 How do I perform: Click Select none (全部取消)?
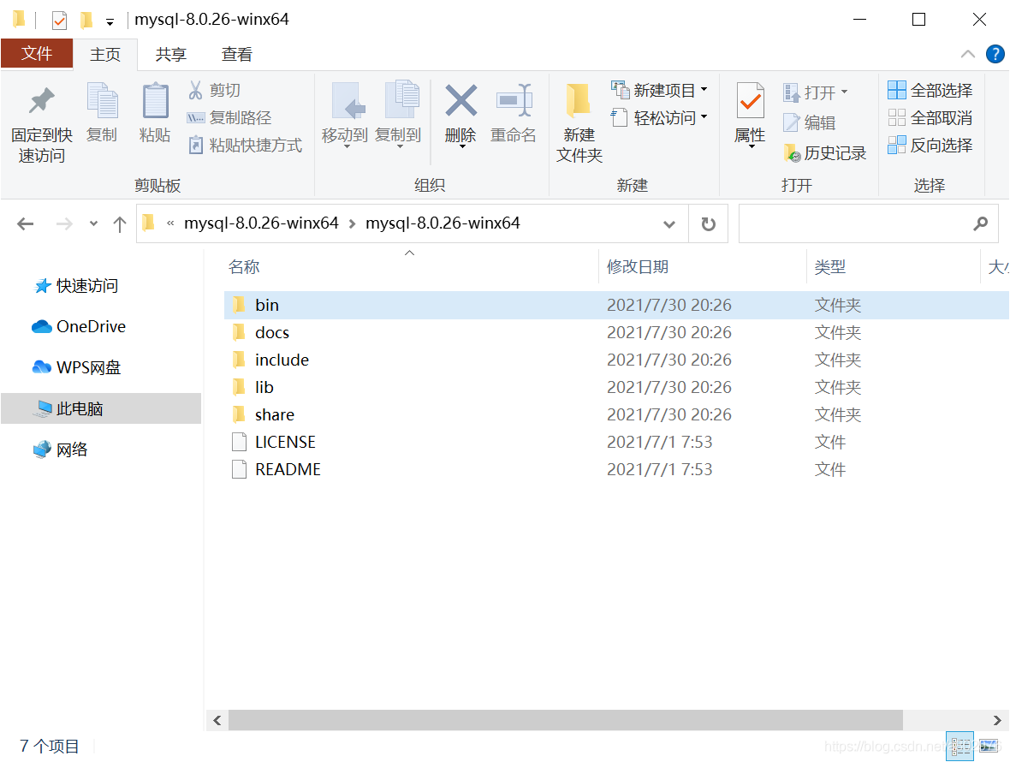coord(930,118)
